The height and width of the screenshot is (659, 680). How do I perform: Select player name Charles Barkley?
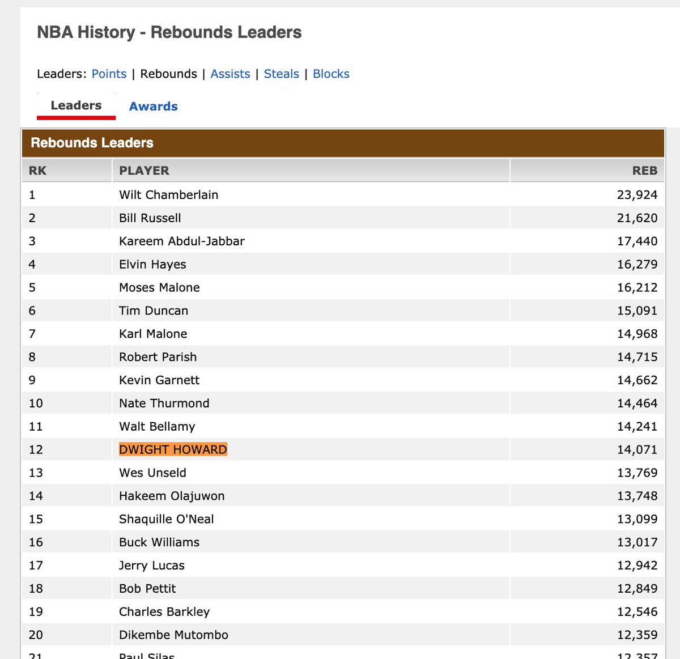coord(164,612)
